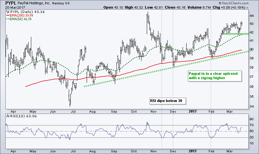
Task: Click the 2017 year label under the price panel
Action: click(x=193, y=111)
